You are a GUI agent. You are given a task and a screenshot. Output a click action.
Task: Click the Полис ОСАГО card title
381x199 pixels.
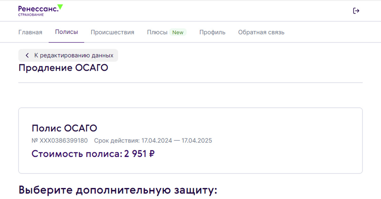[x=64, y=128]
